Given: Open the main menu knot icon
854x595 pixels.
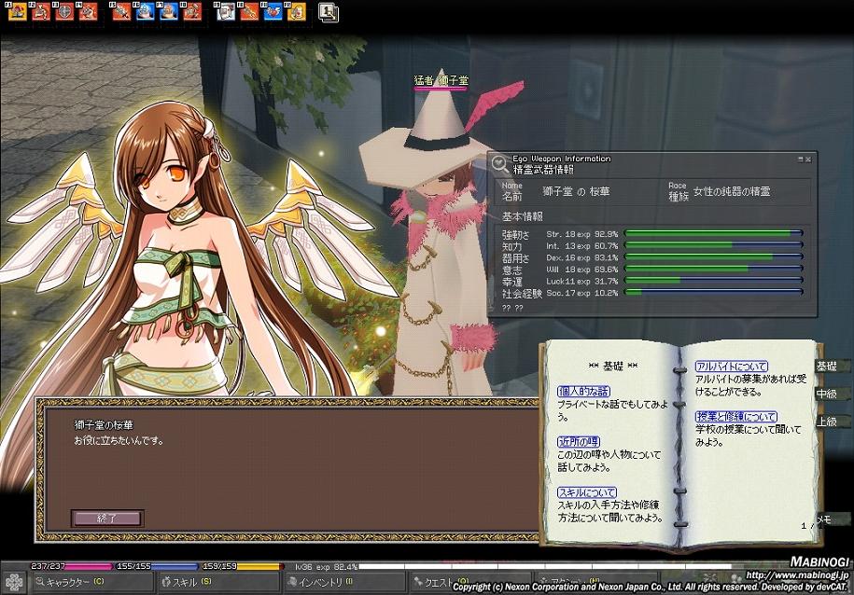Looking at the screenshot, I should point(14,583).
